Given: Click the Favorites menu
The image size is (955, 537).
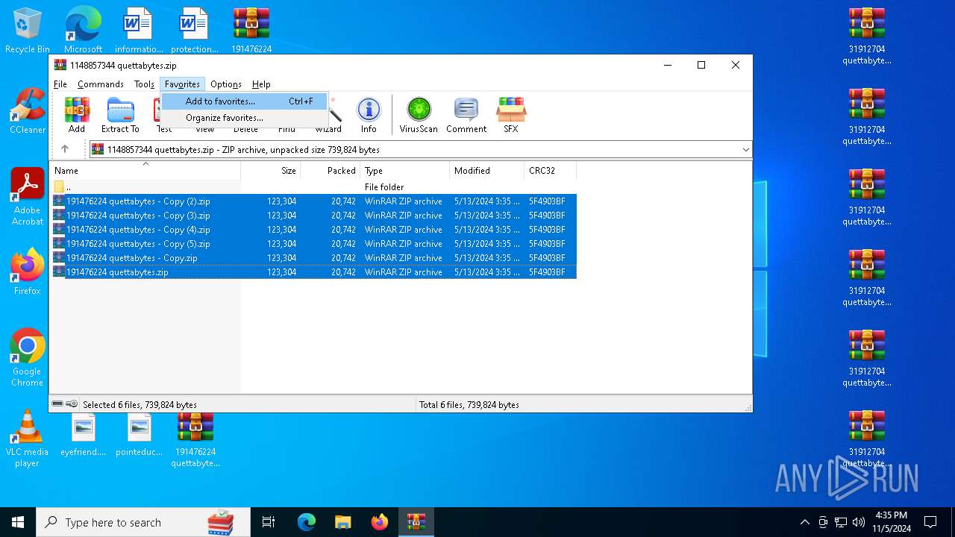Looking at the screenshot, I should pyautogui.click(x=182, y=84).
